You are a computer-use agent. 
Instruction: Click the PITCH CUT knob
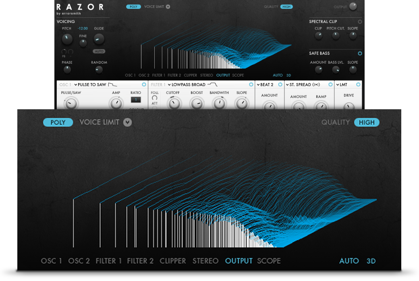point(336,35)
